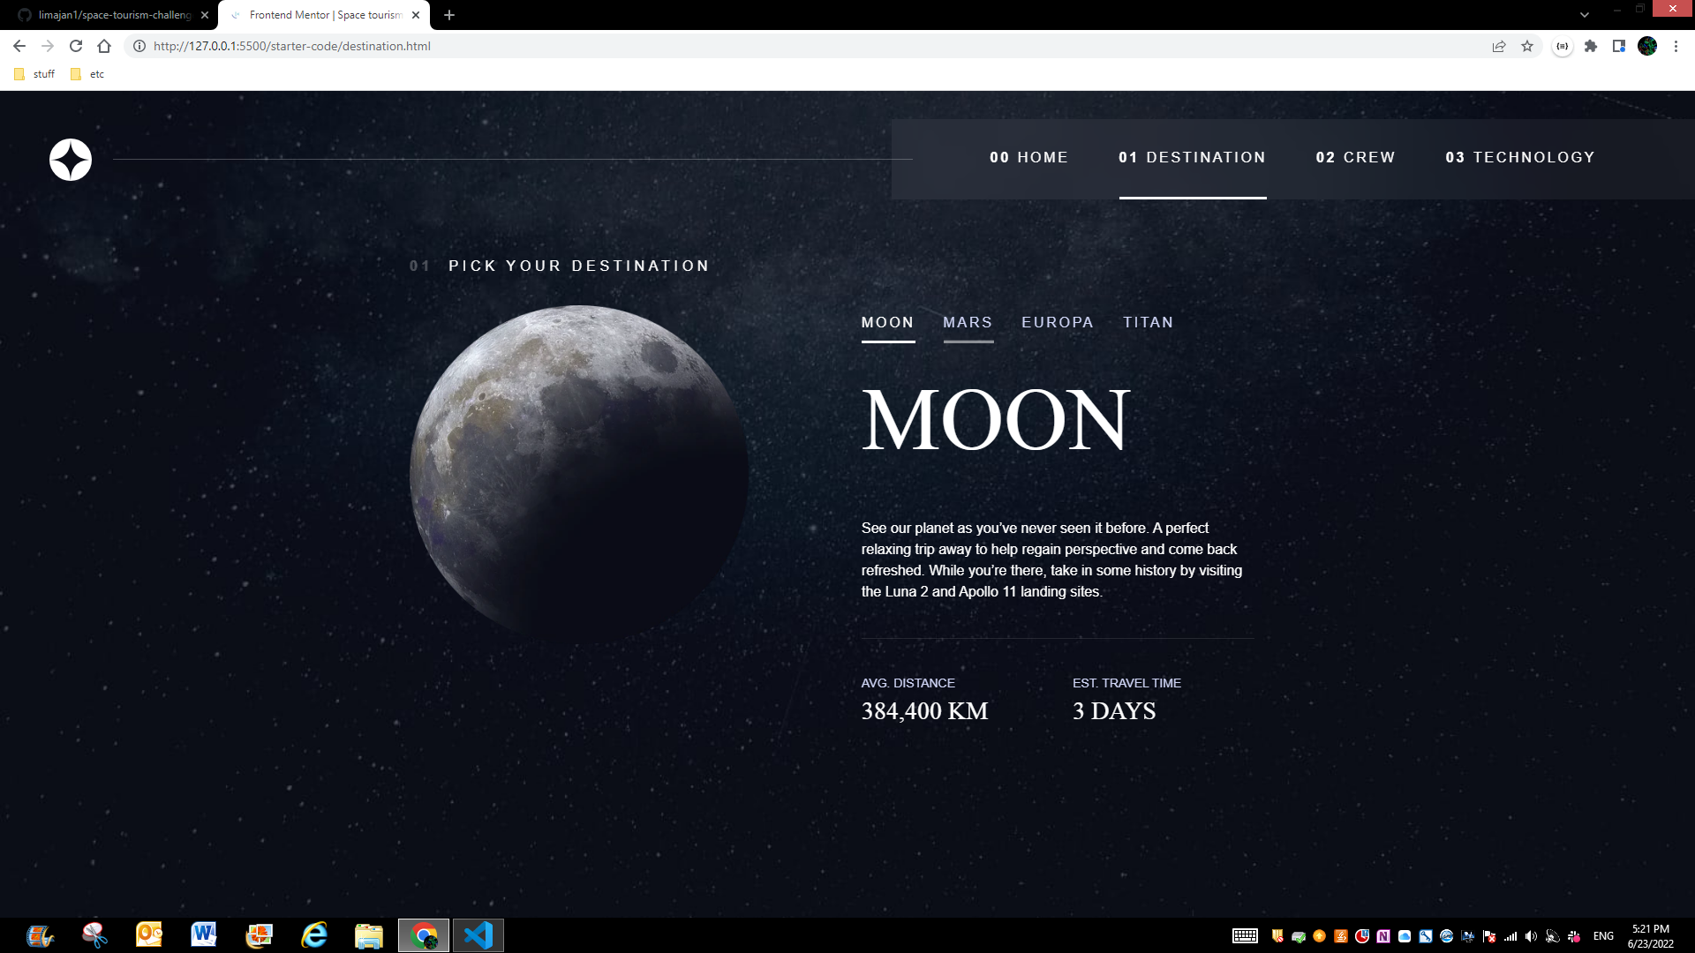Click the site's star logo emblem
The width and height of the screenshot is (1695, 953).
click(70, 159)
